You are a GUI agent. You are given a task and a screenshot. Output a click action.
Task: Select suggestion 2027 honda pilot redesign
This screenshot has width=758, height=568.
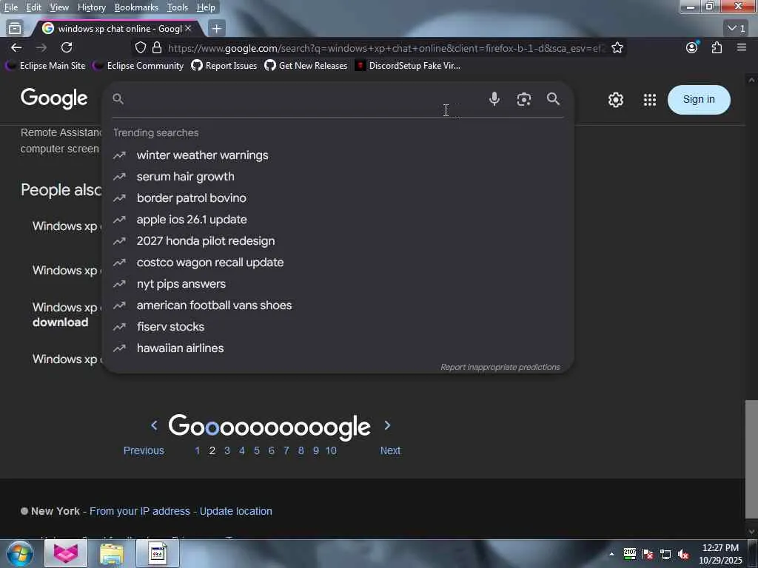(338, 240)
